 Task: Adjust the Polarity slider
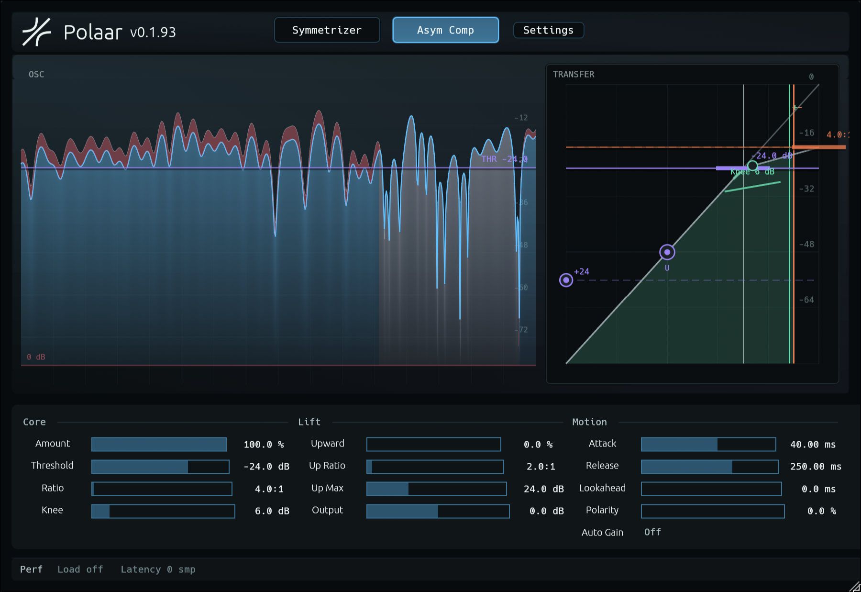click(713, 511)
